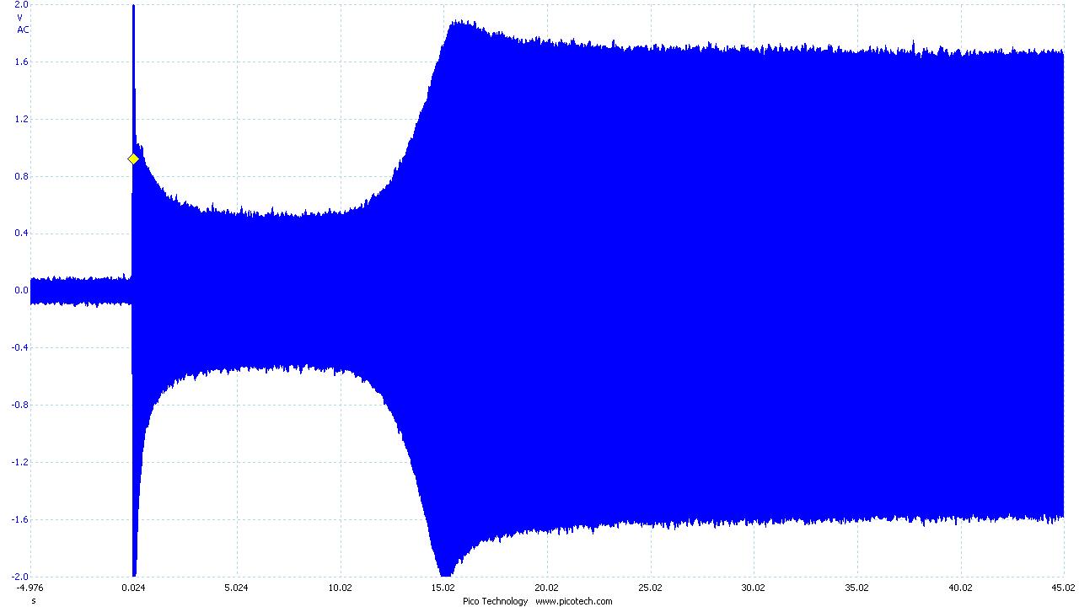The height and width of the screenshot is (607, 1079).
Task: Click the Pico Technology text
Action: (495, 601)
